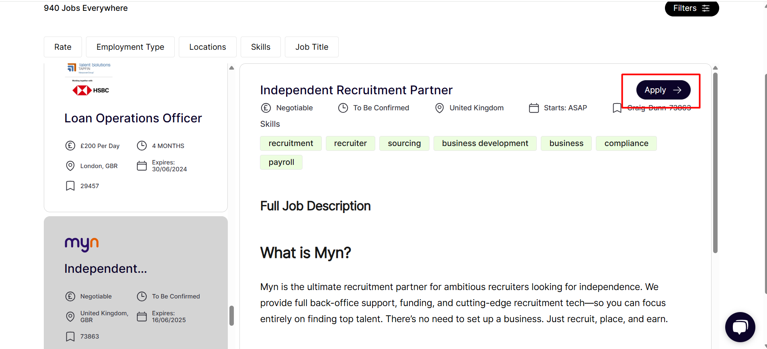Click the up arrow of job list scrollbar
767x349 pixels.
tap(231, 68)
